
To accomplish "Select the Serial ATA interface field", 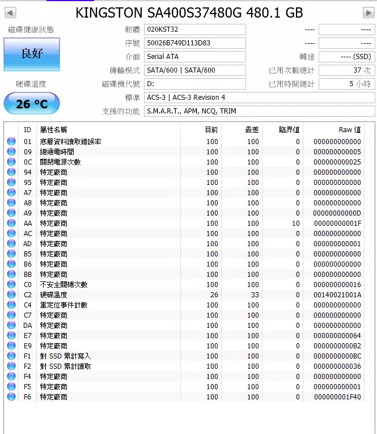I will [x=194, y=57].
